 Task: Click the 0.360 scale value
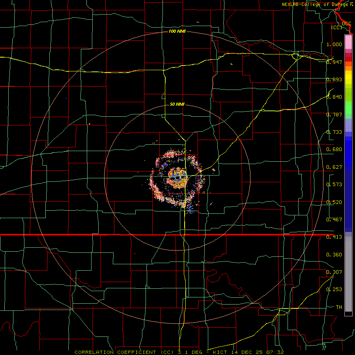tap(334, 255)
